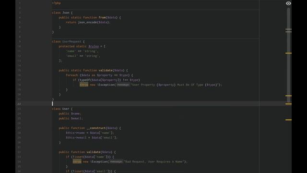Image resolution: width=307 pixels, height=173 pixels.
Task: Click the 'public $email;' property line
Action: [x=71, y=119]
